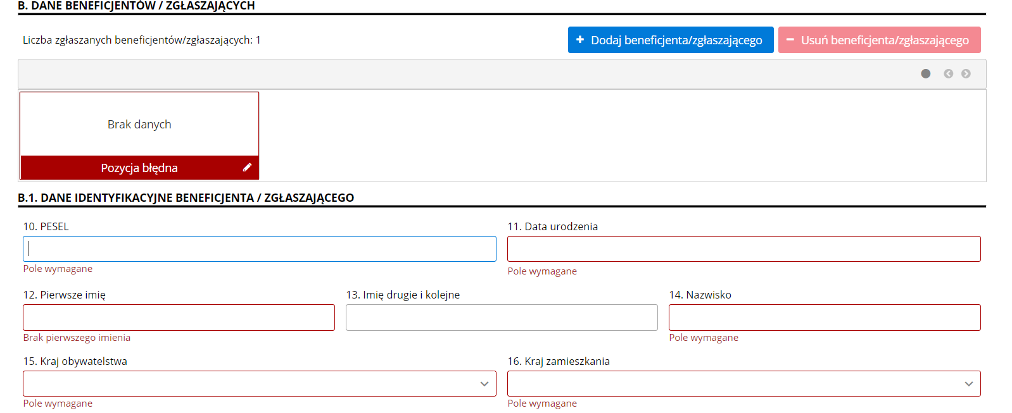Focus the PESEL input field
Viewport: 1012px width, 413px height.
(260, 249)
